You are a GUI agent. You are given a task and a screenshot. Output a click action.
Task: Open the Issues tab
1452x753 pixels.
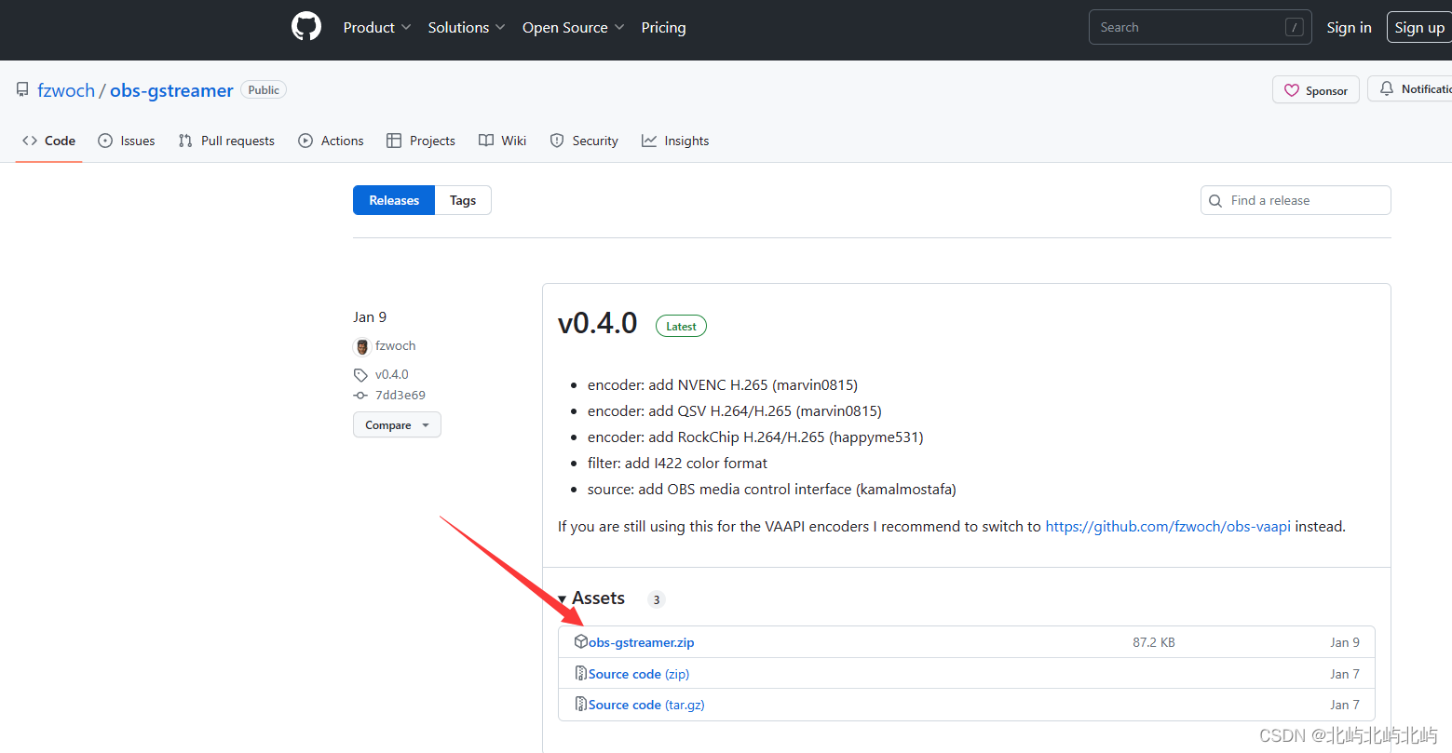click(127, 141)
